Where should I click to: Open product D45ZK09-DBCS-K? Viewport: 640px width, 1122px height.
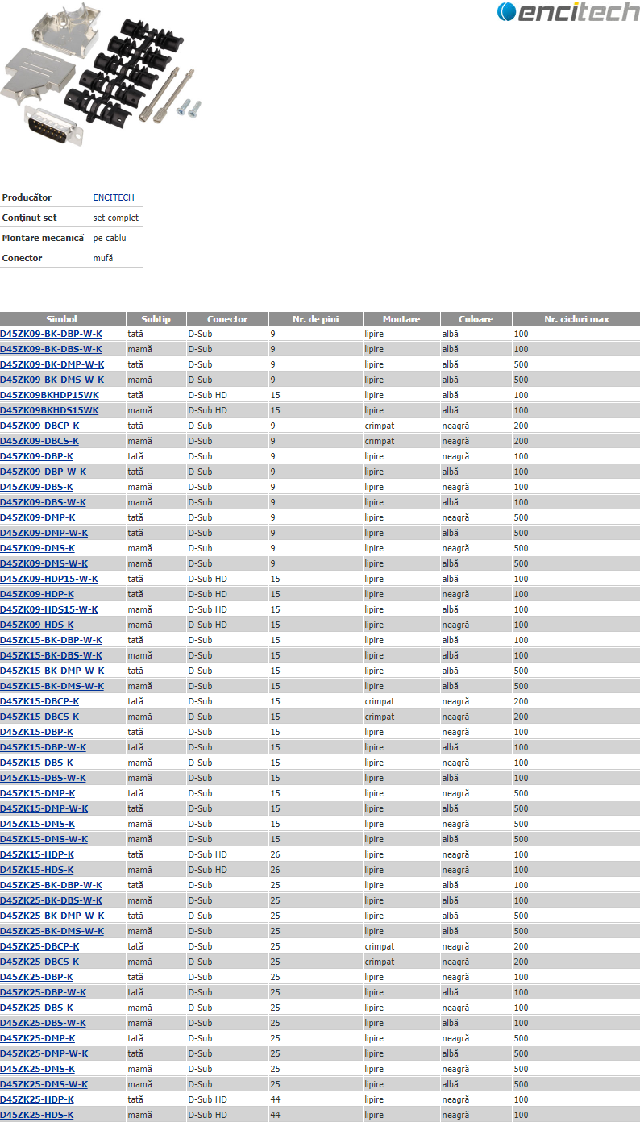pyautogui.click(x=39, y=441)
